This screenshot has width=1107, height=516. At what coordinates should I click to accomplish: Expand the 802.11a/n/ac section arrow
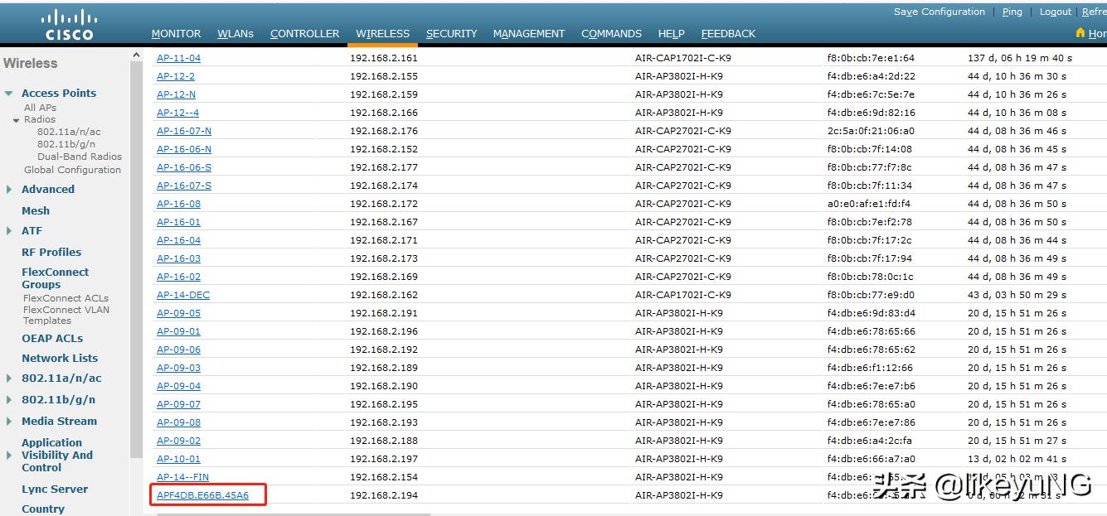coord(8,379)
